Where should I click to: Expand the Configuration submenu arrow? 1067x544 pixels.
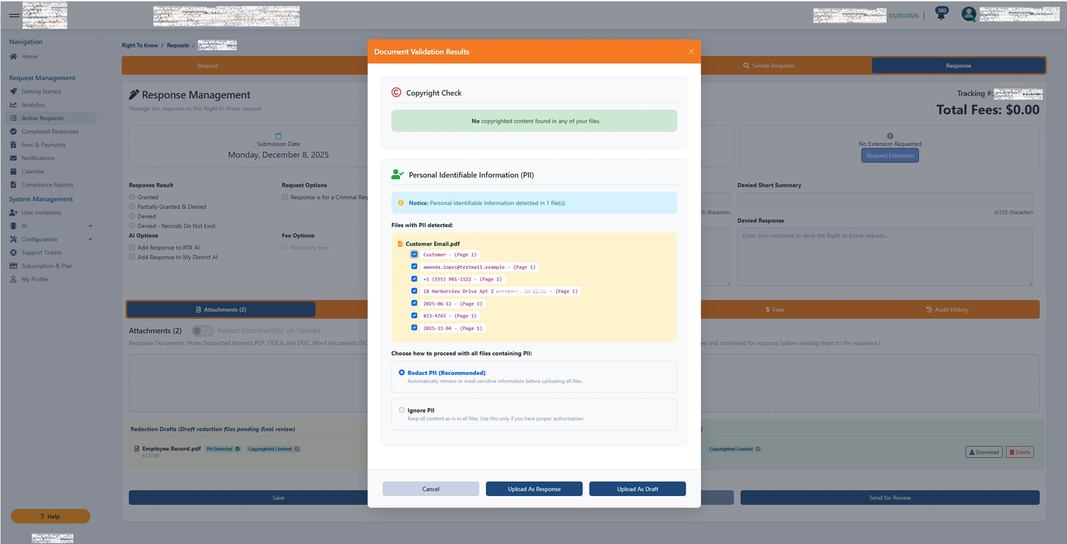[90, 239]
